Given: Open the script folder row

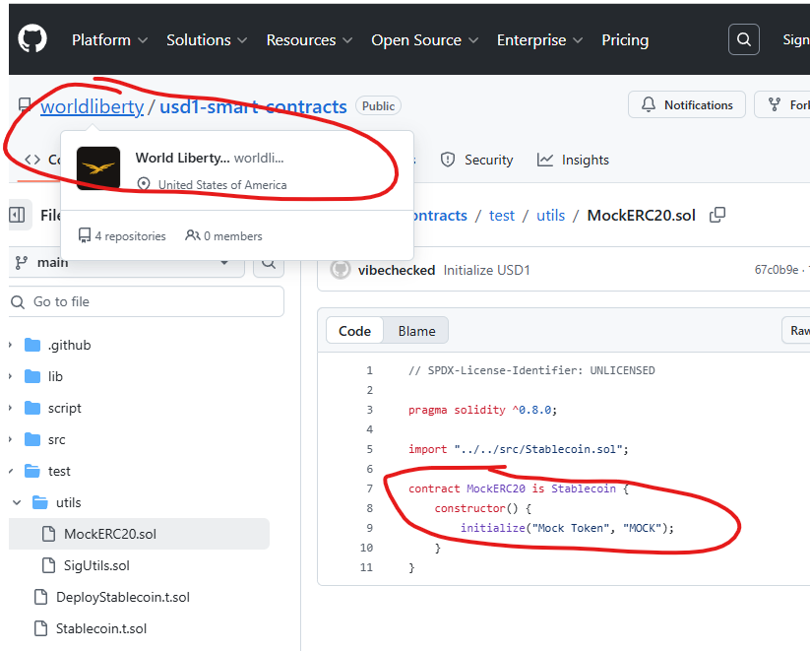Looking at the screenshot, I should [139, 408].
